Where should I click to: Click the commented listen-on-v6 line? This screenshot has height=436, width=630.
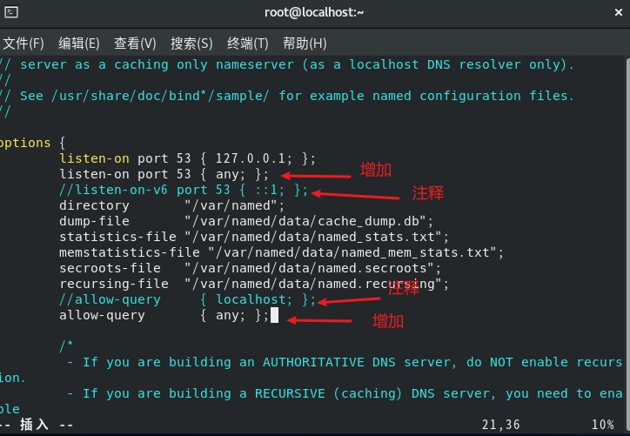click(x=184, y=190)
